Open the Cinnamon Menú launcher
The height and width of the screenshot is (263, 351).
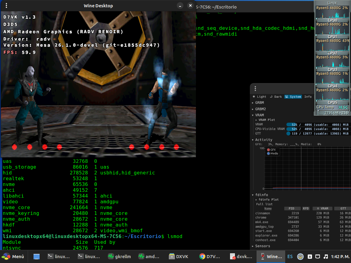click(x=12, y=257)
